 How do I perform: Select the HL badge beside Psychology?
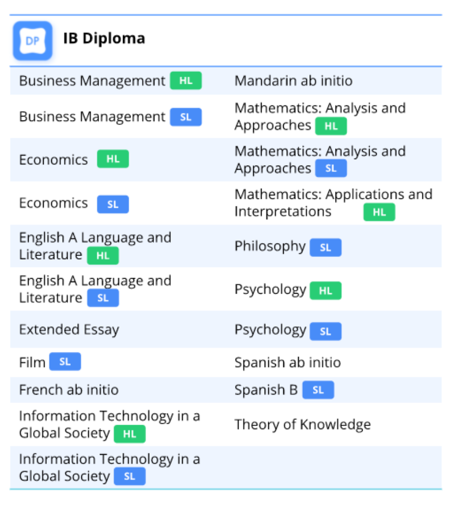pos(325,291)
